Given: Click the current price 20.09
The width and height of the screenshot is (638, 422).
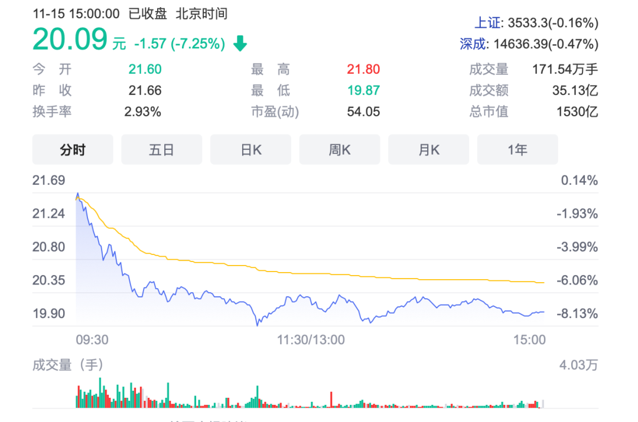Looking at the screenshot, I should click(70, 41).
